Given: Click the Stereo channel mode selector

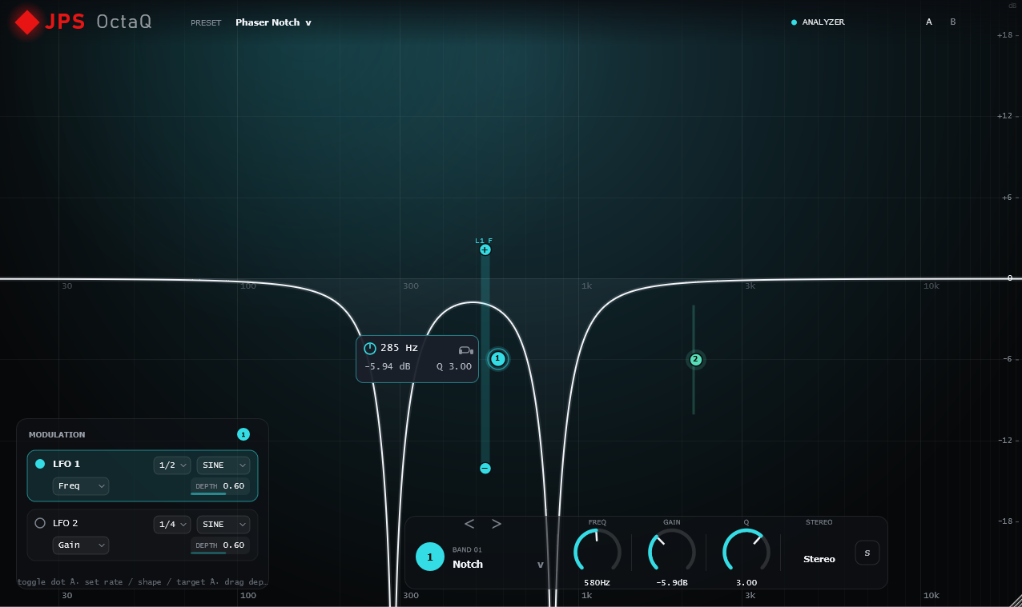Looking at the screenshot, I should pos(819,559).
